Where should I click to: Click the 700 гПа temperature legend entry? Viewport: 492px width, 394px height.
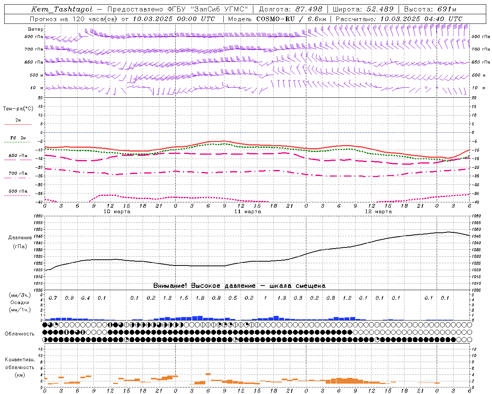tap(18, 173)
